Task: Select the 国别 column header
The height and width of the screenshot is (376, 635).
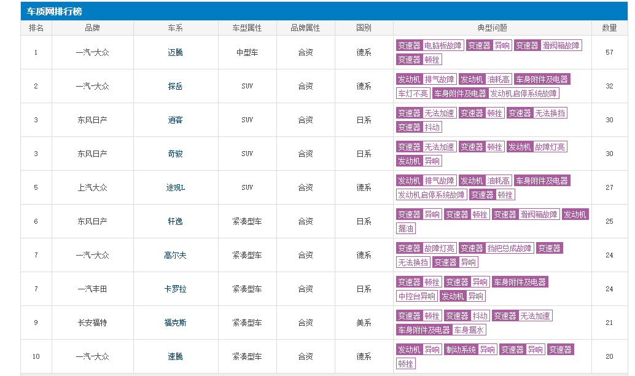Action: point(364,28)
